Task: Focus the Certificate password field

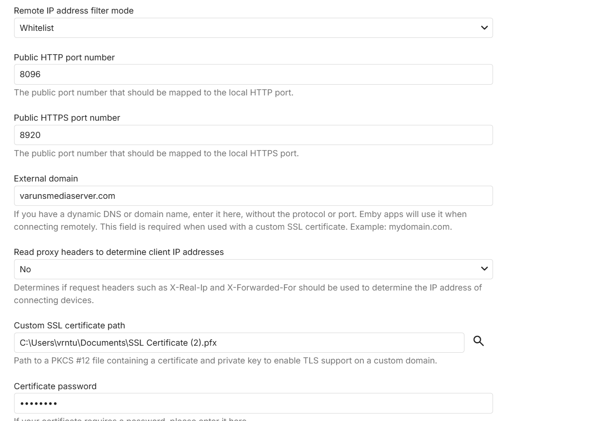Action: (x=253, y=403)
